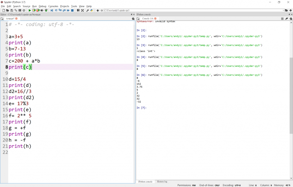
Task: Stop debugging with blue square
Action: coord(72,10)
